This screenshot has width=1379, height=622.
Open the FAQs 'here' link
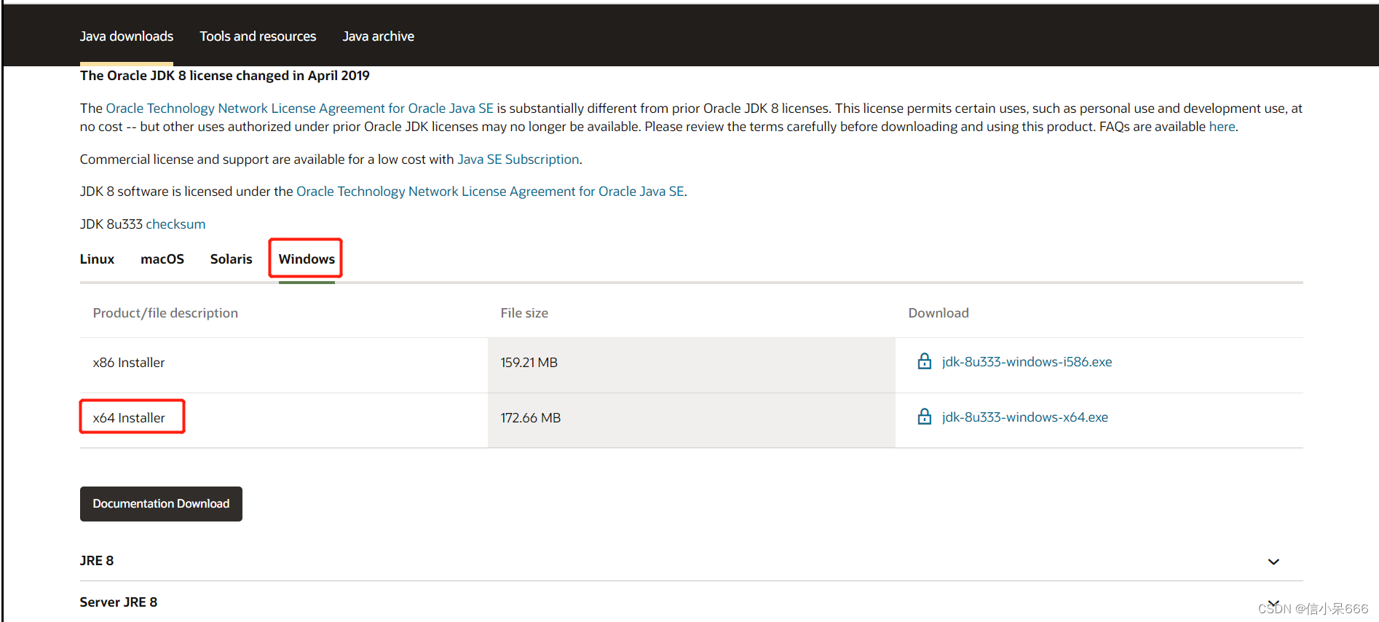coord(1222,127)
